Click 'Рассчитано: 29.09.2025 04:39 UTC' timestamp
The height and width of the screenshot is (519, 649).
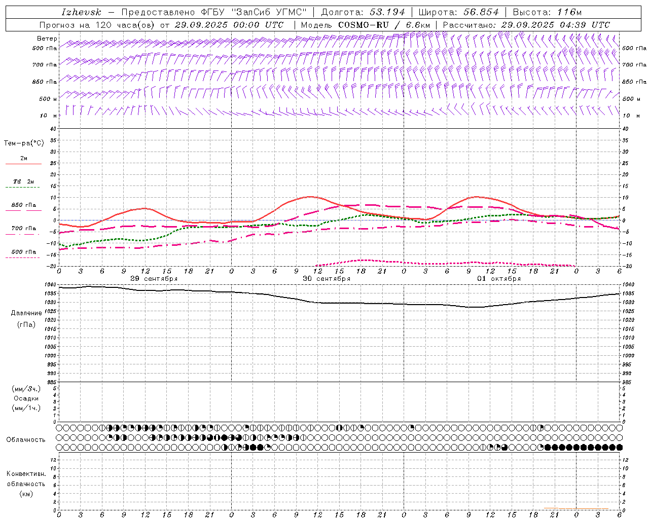click(526, 25)
